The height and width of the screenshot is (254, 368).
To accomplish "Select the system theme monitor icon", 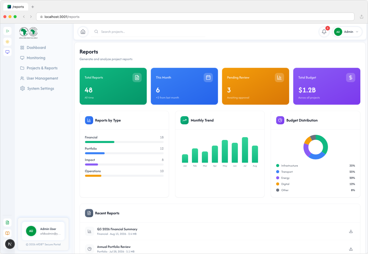I will pos(7,52).
